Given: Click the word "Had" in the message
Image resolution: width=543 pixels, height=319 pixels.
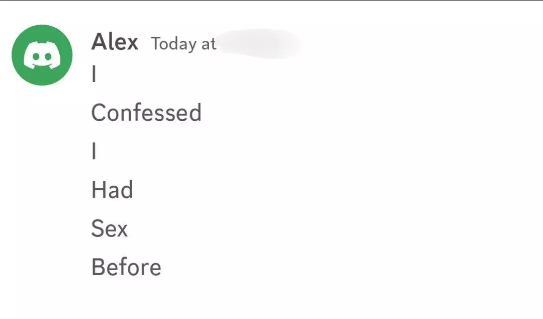Looking at the screenshot, I should pos(112,190).
